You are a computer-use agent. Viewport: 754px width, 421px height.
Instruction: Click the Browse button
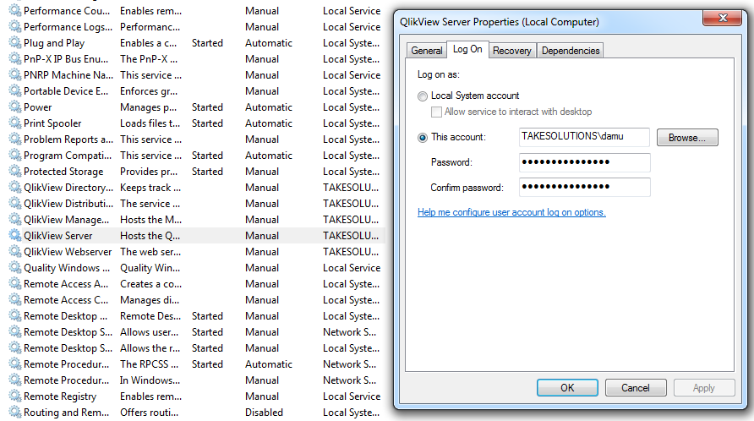click(687, 137)
